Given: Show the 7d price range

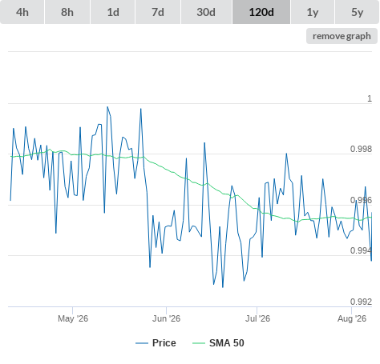Looking at the screenshot, I should pos(158,12).
